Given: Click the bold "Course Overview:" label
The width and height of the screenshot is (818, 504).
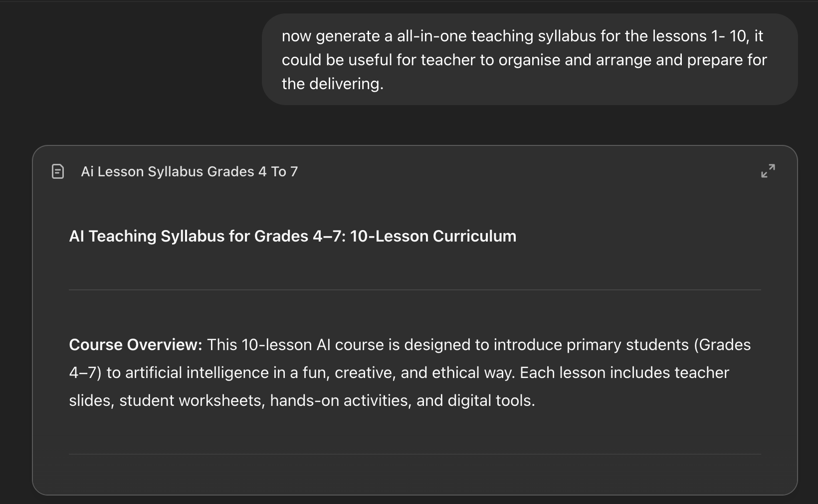Looking at the screenshot, I should 135,345.
